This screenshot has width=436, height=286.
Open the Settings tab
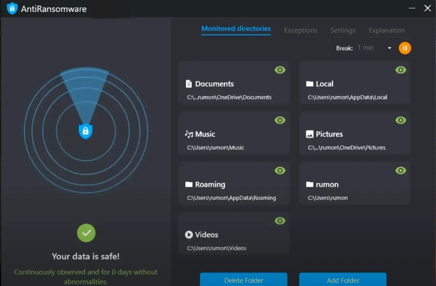pyautogui.click(x=343, y=30)
